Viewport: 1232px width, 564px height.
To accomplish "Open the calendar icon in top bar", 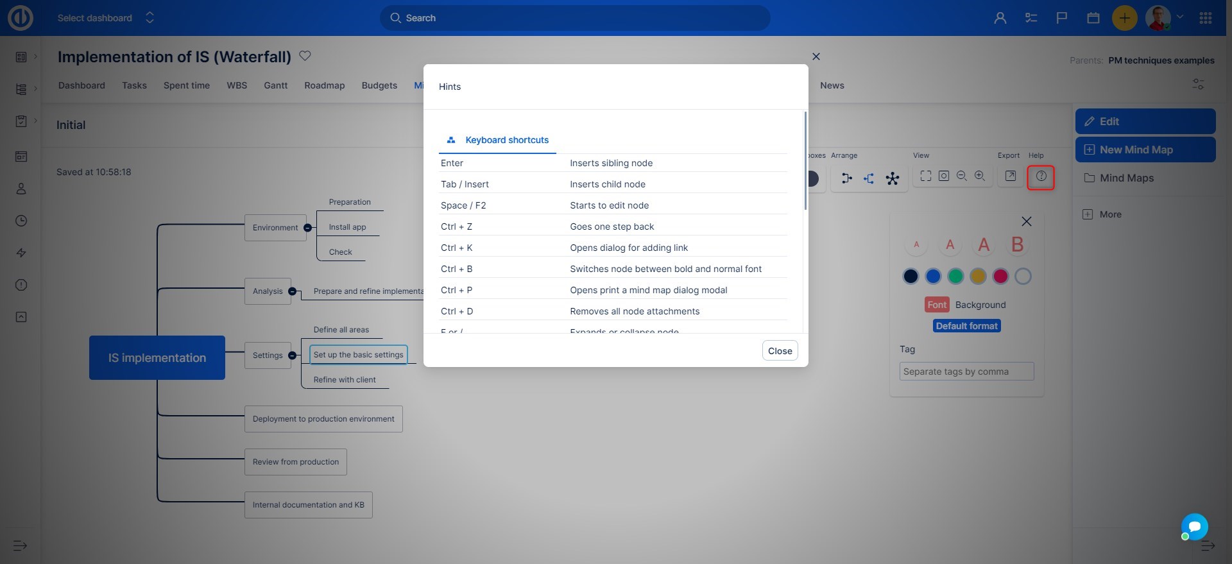I will (1093, 18).
